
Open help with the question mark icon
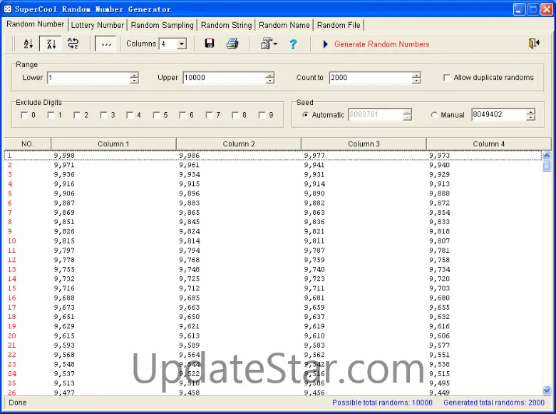(x=293, y=44)
